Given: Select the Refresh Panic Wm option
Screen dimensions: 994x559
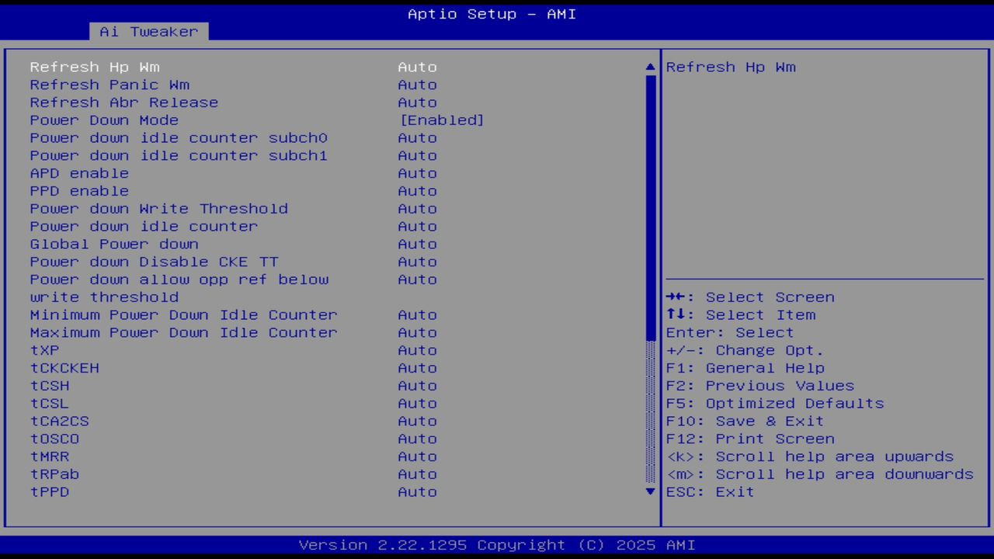Looking at the screenshot, I should click(x=109, y=85).
